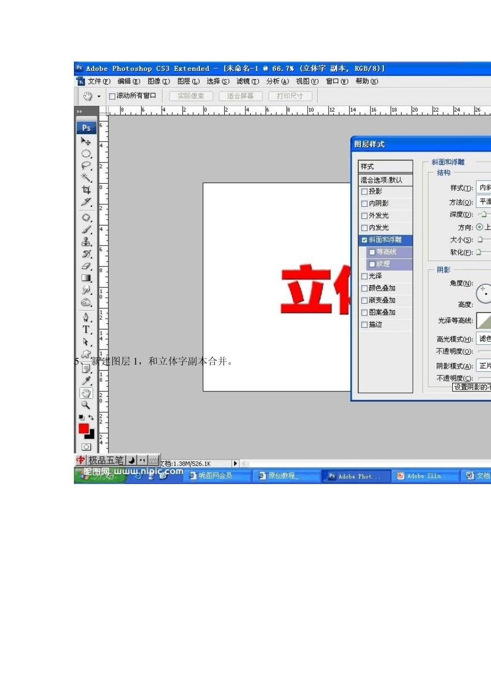Enable the 纹理 sub-option checkbox
The height and width of the screenshot is (695, 491).
[372, 264]
